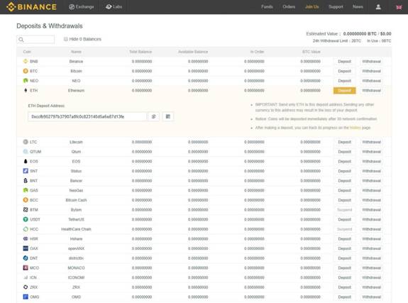Click Withdrawal button for OMG
The image size is (408, 303).
coord(372,297)
